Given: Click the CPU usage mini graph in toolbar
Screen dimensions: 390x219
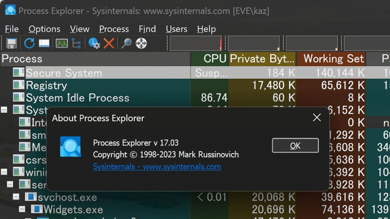Looking at the screenshot, I should tap(196, 43).
